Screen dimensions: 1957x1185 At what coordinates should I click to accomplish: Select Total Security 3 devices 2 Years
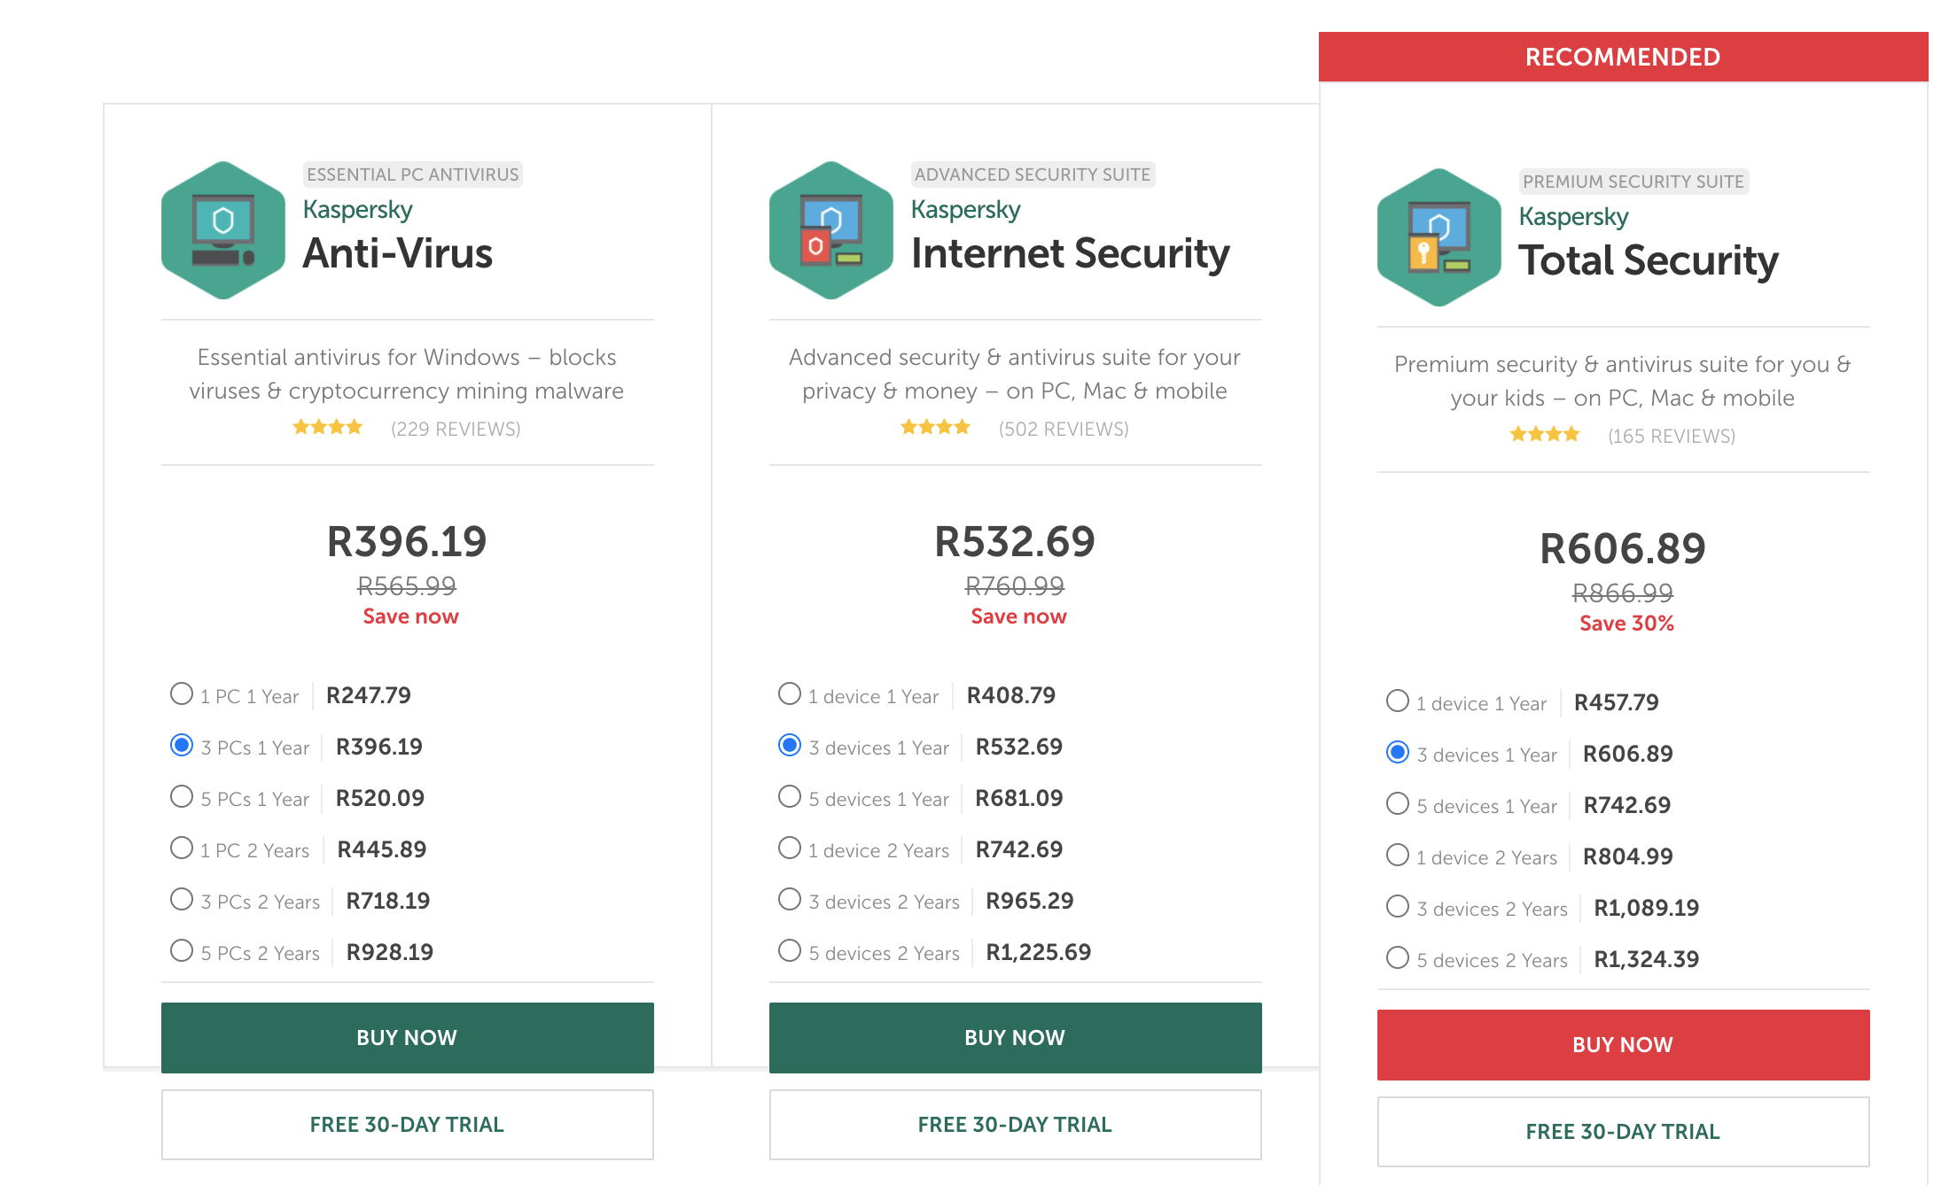[x=1398, y=907]
